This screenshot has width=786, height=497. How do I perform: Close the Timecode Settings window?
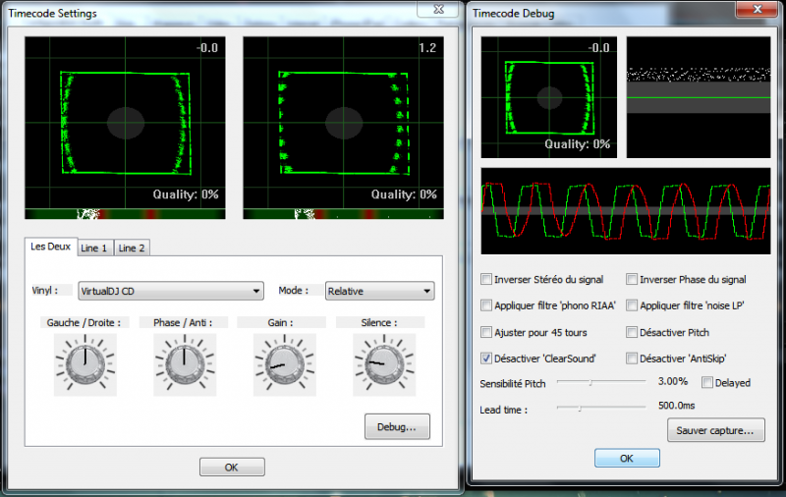tap(438, 9)
